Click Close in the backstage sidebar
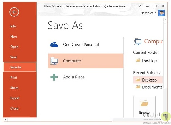 pos(14,109)
